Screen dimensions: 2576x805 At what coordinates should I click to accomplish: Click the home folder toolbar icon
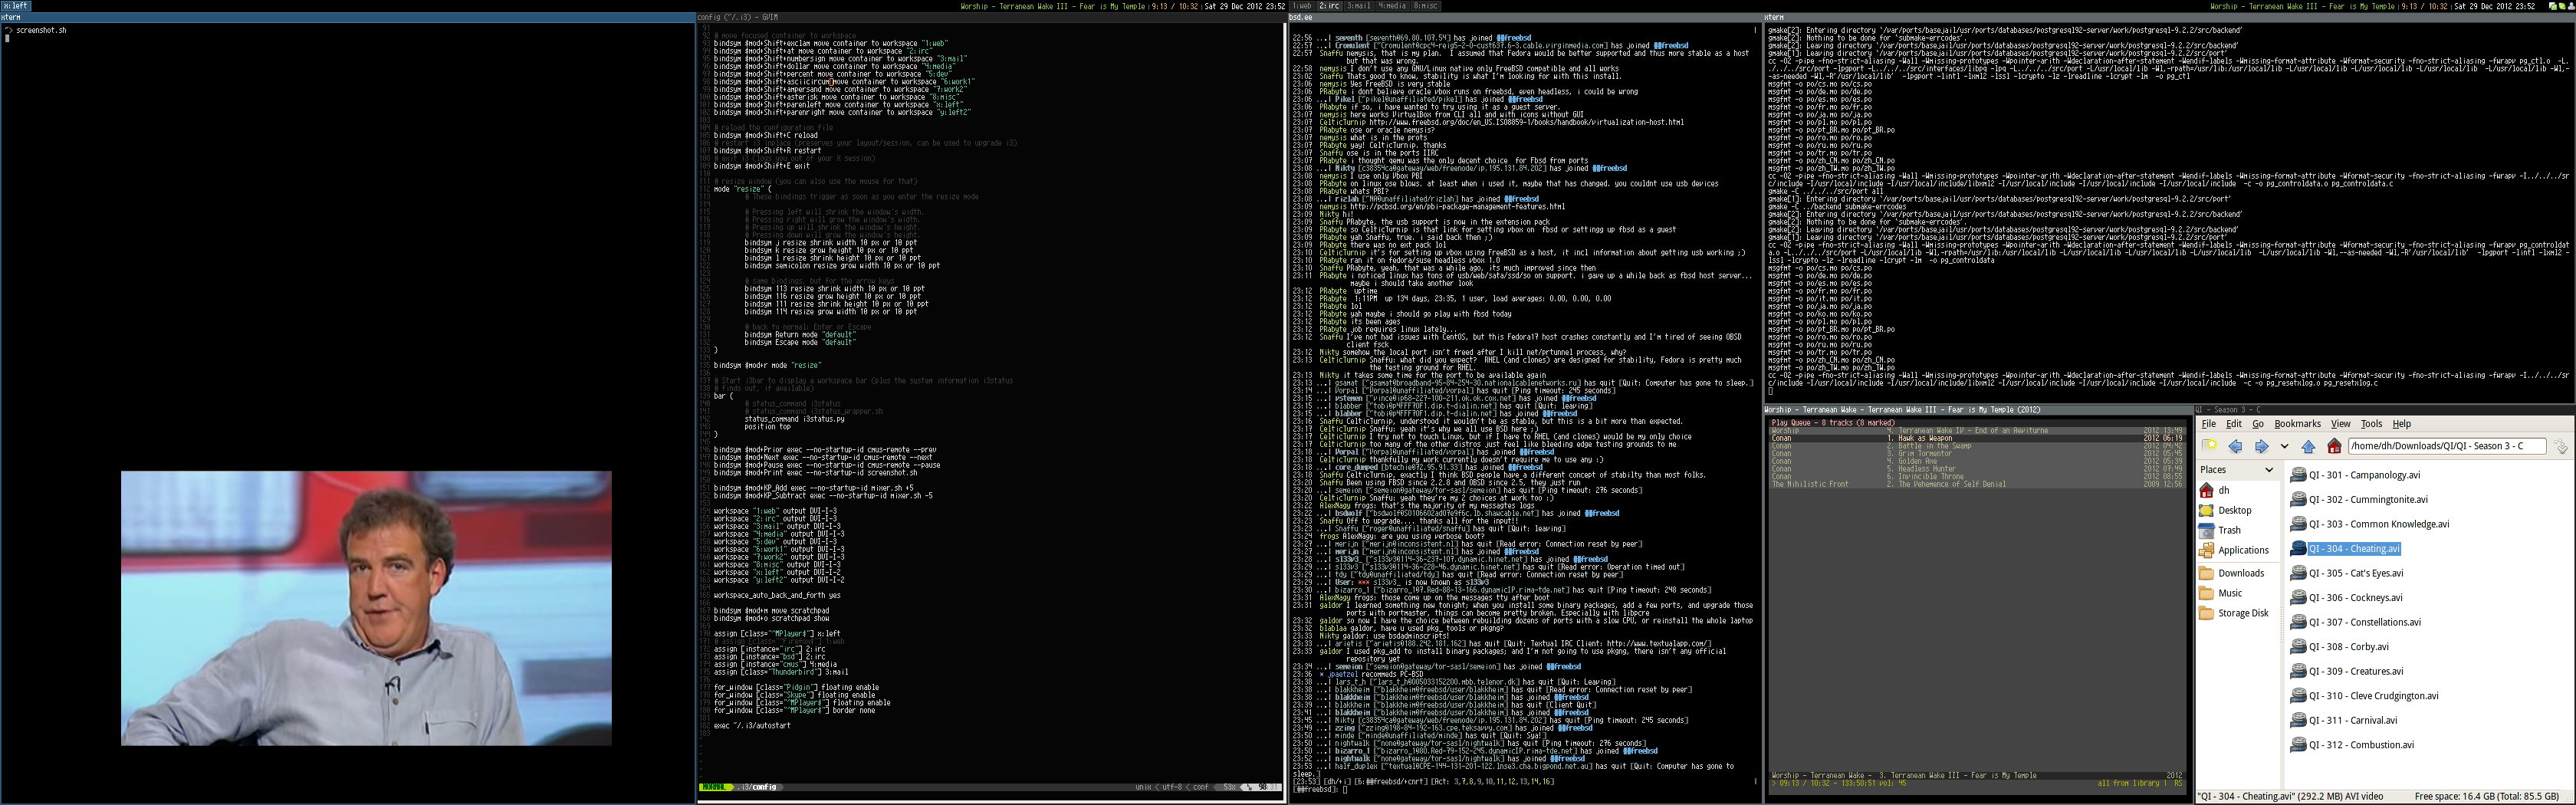tap(2334, 447)
